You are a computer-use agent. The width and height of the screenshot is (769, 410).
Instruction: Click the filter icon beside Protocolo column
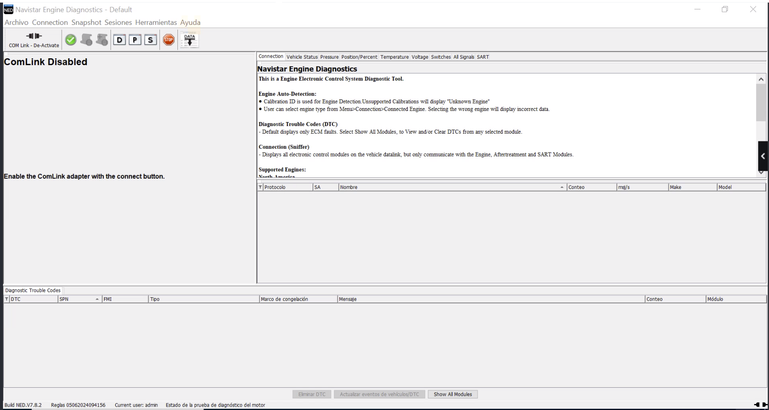click(x=260, y=187)
